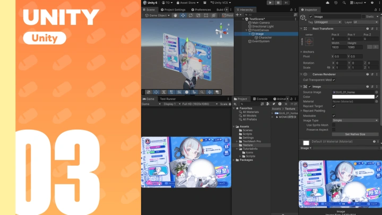Click the Color white swatch field
The height and width of the screenshot is (215, 382).
pos(353,97)
